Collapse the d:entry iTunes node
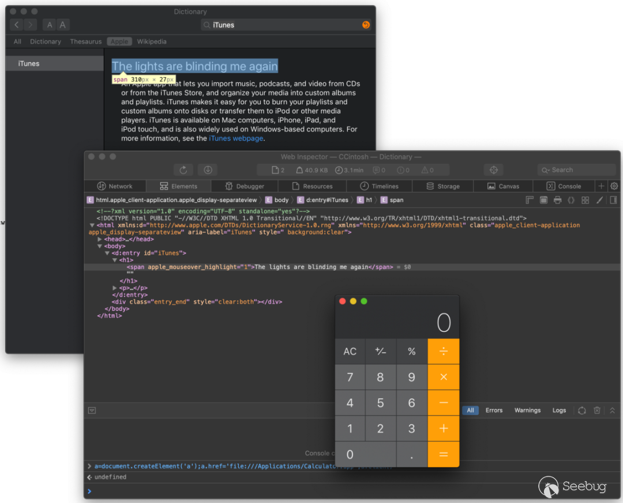 [107, 253]
